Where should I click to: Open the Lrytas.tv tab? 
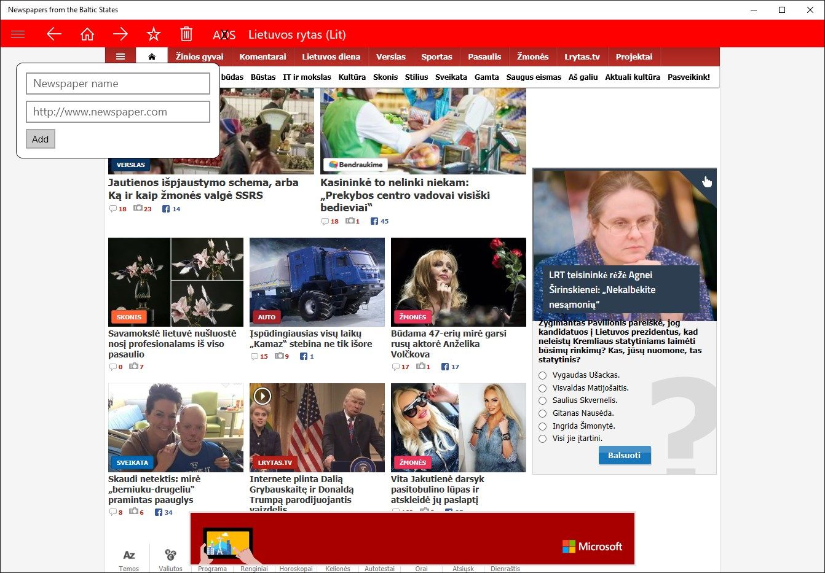(582, 57)
